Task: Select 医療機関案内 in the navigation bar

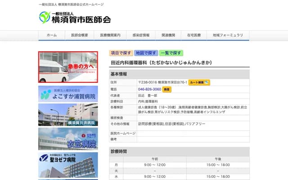Action: click(x=110, y=35)
